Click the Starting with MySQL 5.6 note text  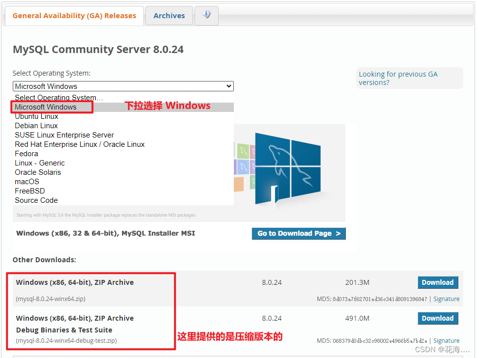[106, 215]
